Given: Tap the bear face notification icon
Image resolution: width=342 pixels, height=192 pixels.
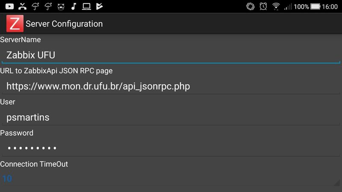Looking at the screenshot, I should [61, 6].
